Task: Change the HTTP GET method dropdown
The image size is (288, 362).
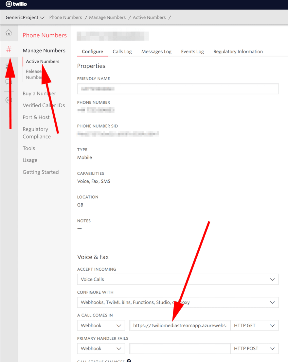Action: (255, 326)
